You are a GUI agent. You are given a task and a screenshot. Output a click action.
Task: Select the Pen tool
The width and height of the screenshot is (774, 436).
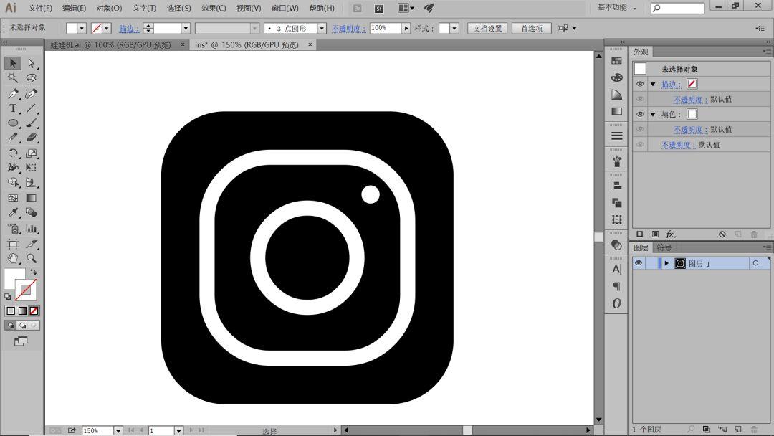tap(13, 93)
